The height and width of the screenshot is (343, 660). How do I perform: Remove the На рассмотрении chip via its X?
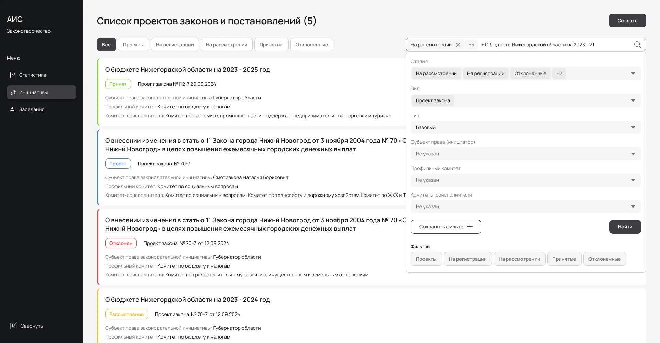[458, 45]
